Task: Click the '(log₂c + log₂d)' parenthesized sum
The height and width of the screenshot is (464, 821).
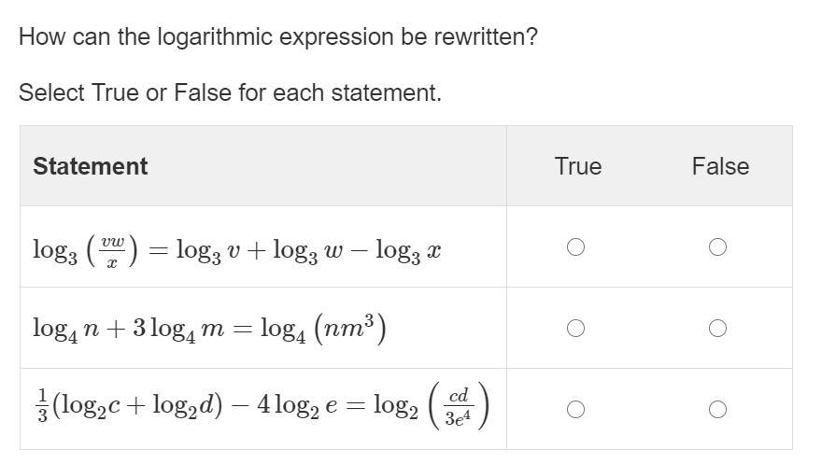Action: click(135, 409)
